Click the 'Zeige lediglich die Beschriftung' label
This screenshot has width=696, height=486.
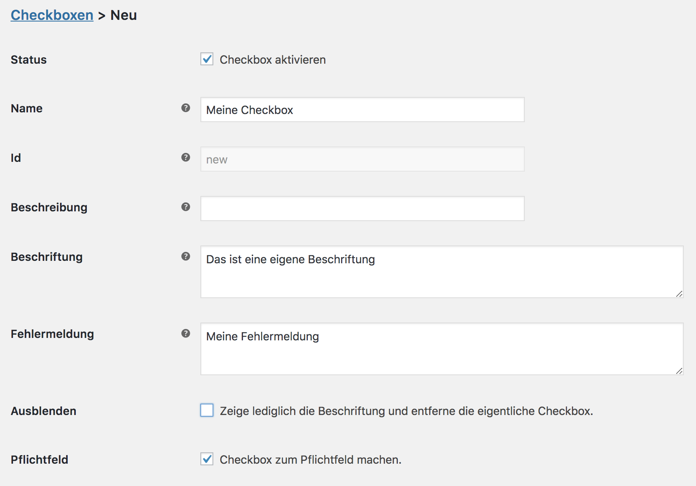pos(406,411)
